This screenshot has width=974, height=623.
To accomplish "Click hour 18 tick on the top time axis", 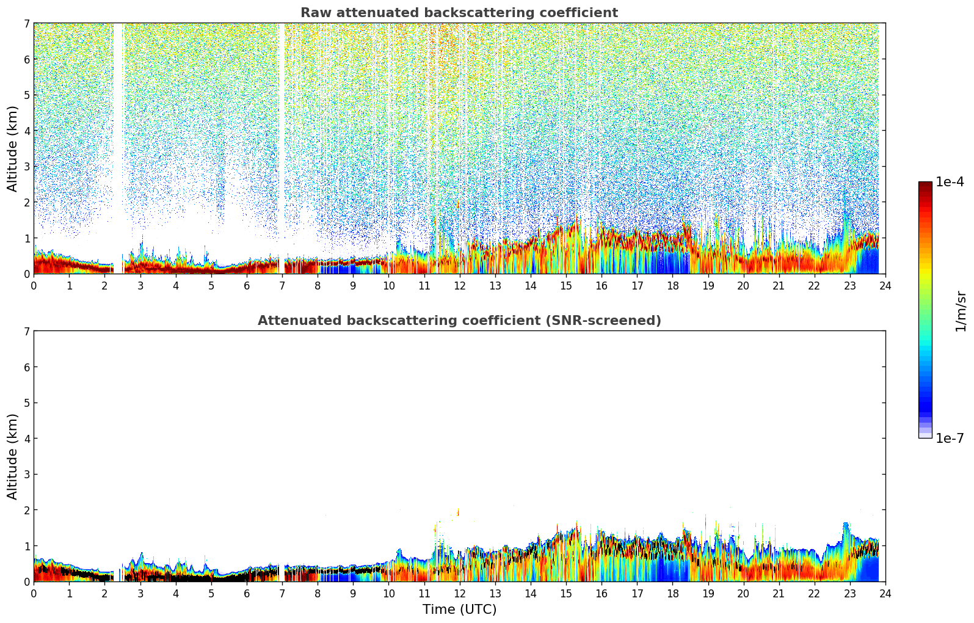I will coord(672,286).
